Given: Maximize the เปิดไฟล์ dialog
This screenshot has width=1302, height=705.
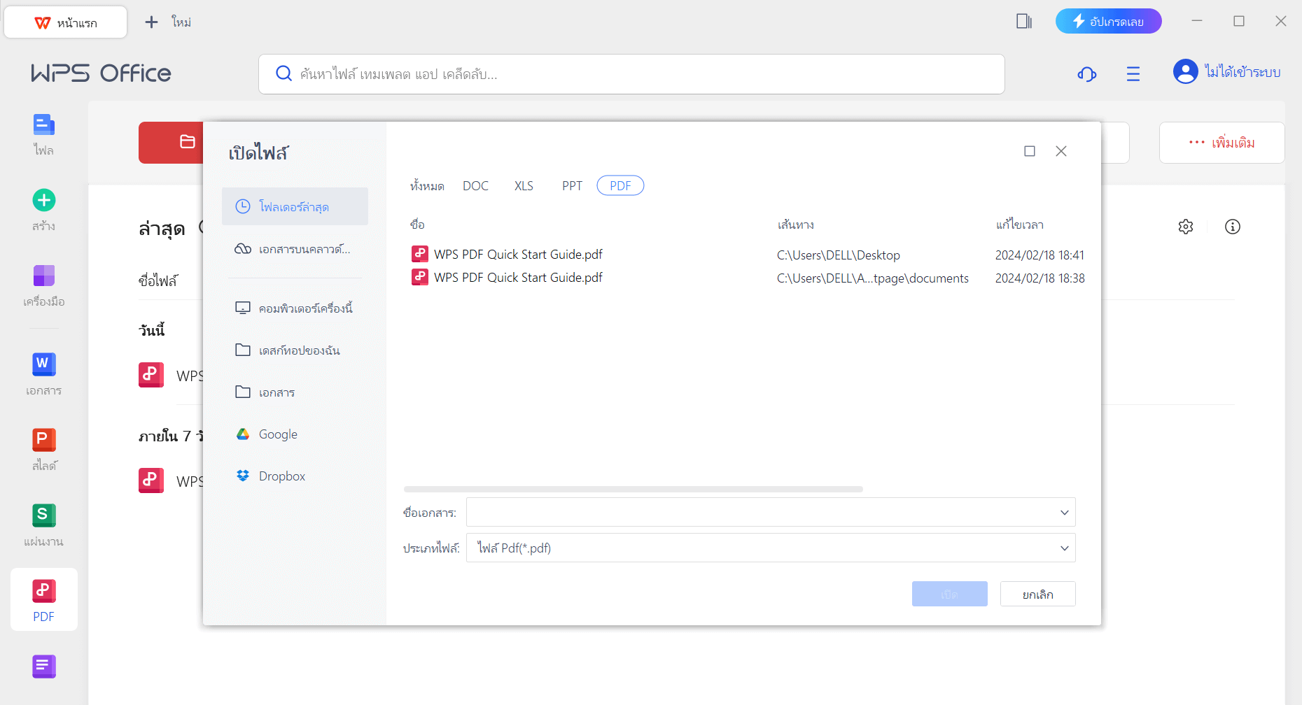Looking at the screenshot, I should coord(1030,151).
